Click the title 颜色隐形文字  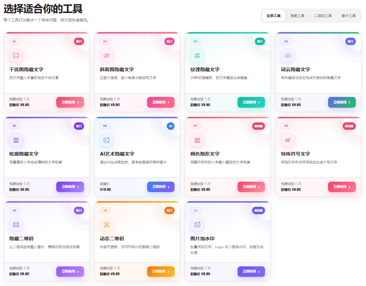[205, 154]
